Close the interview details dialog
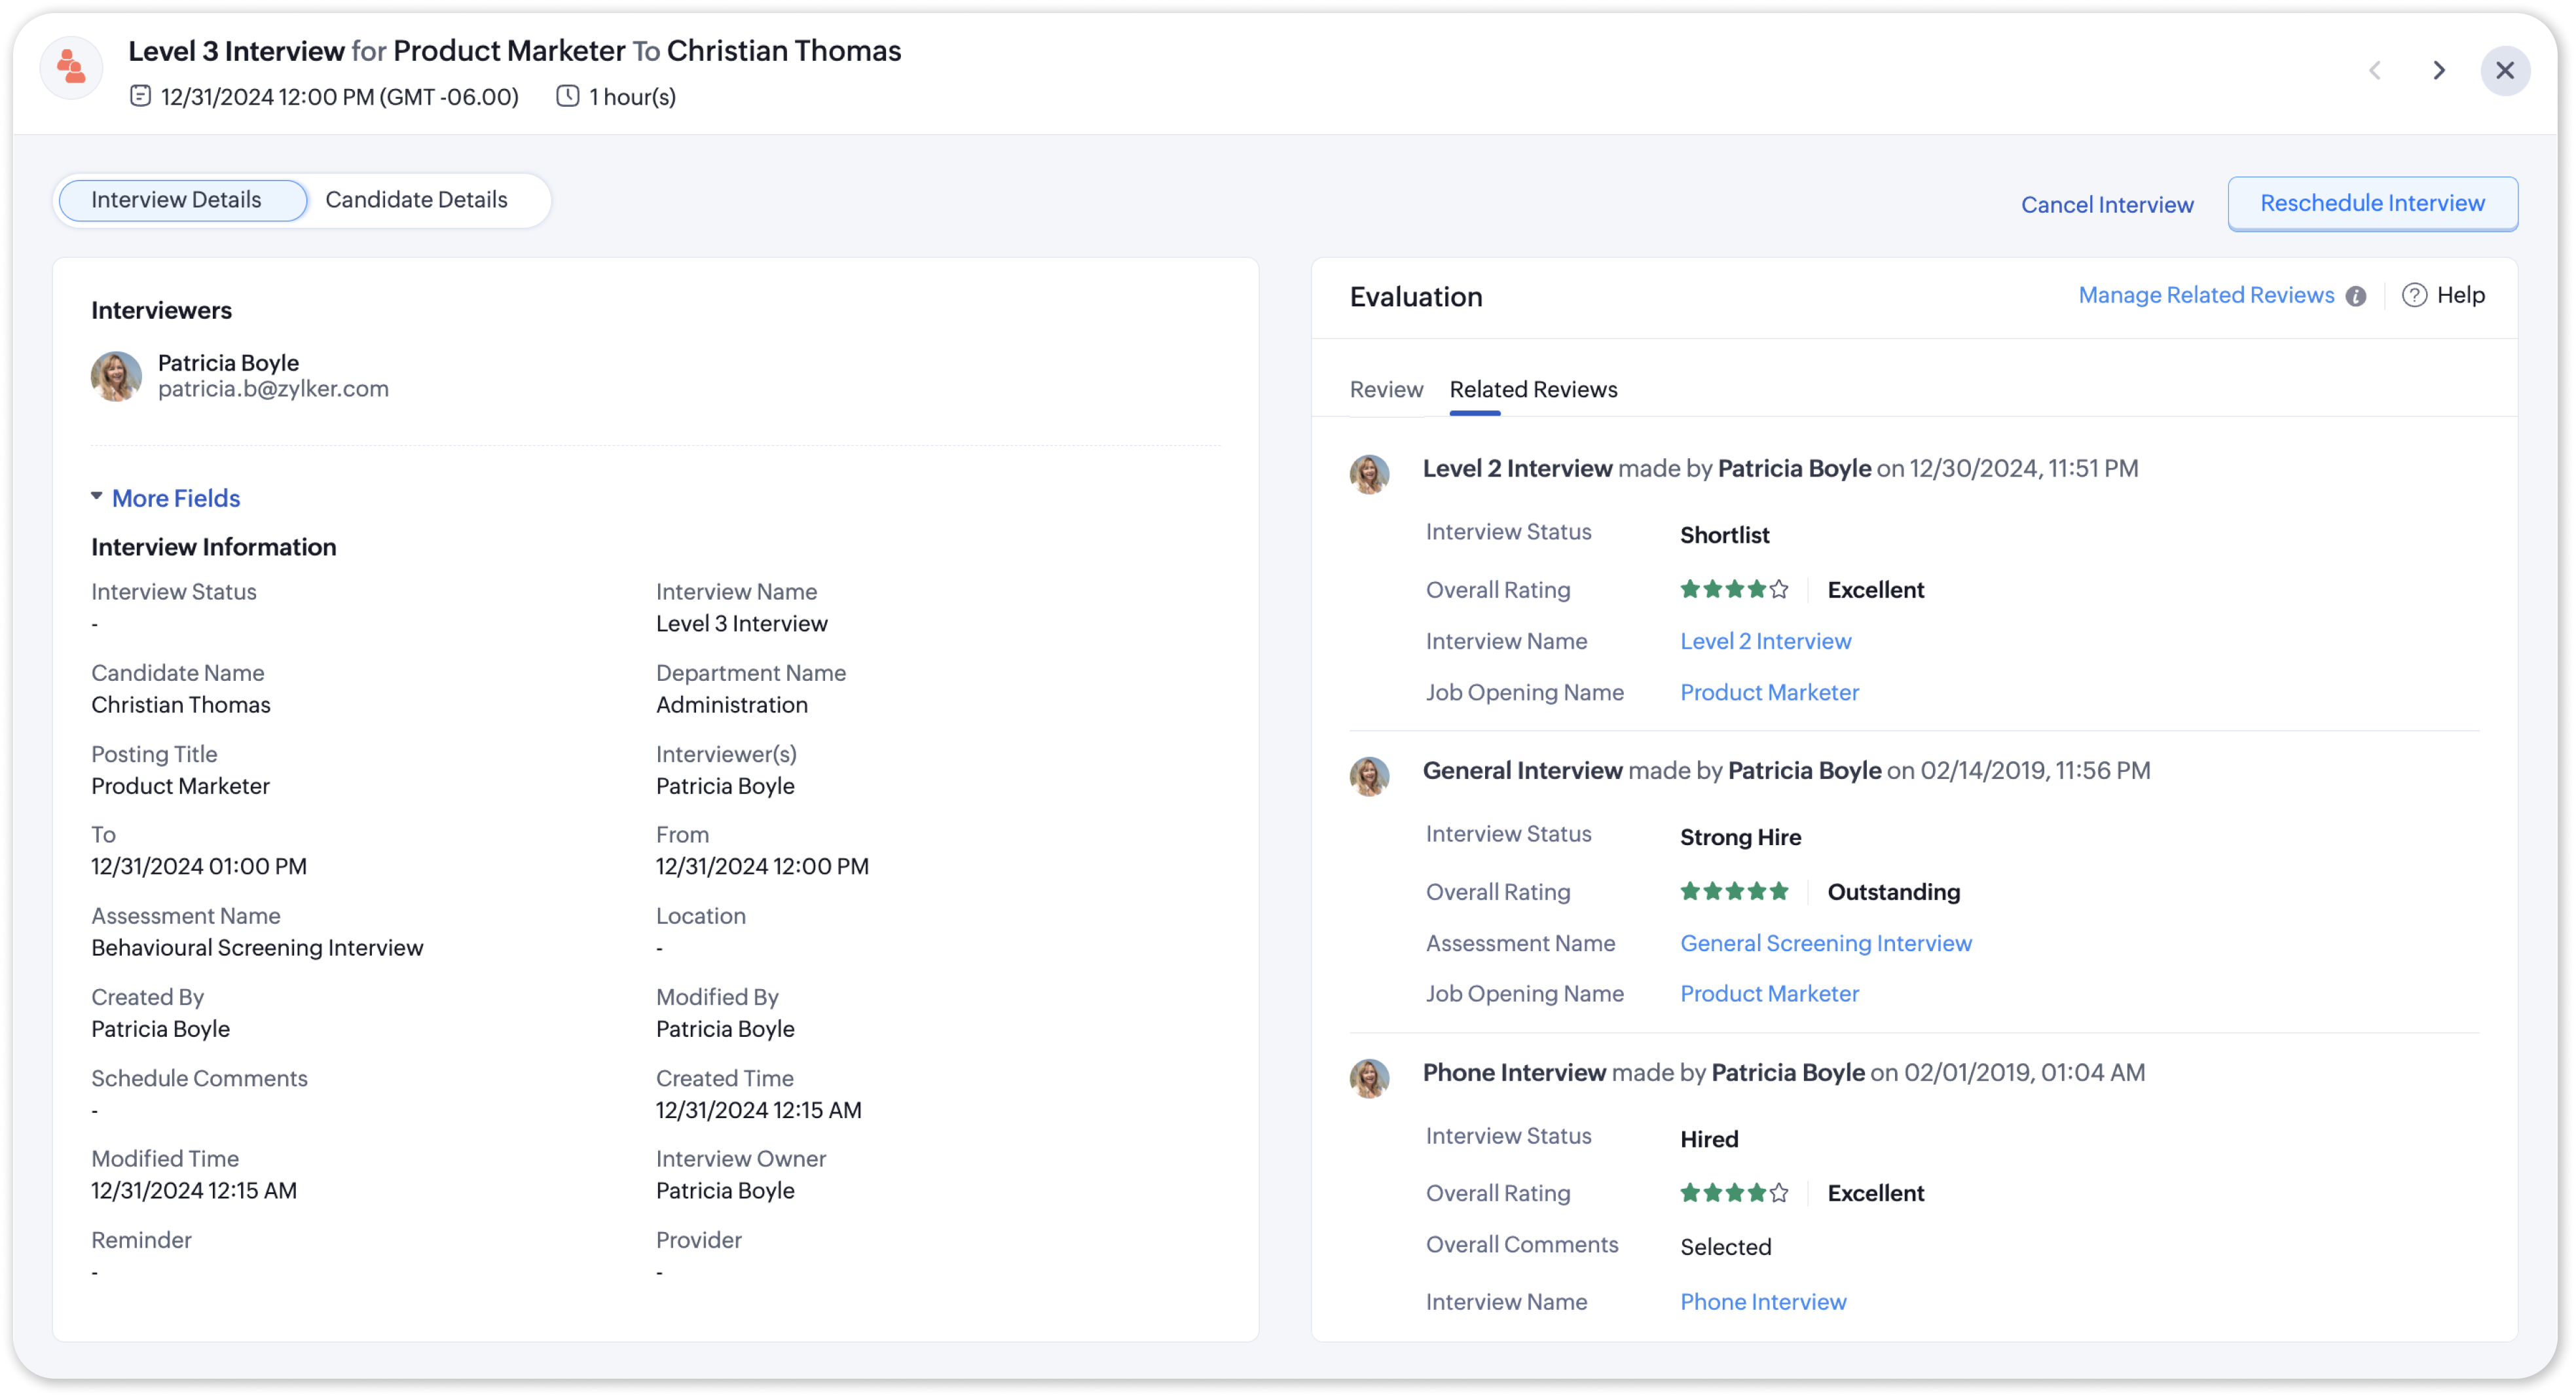The height and width of the screenshot is (1397, 2576). [2505, 70]
